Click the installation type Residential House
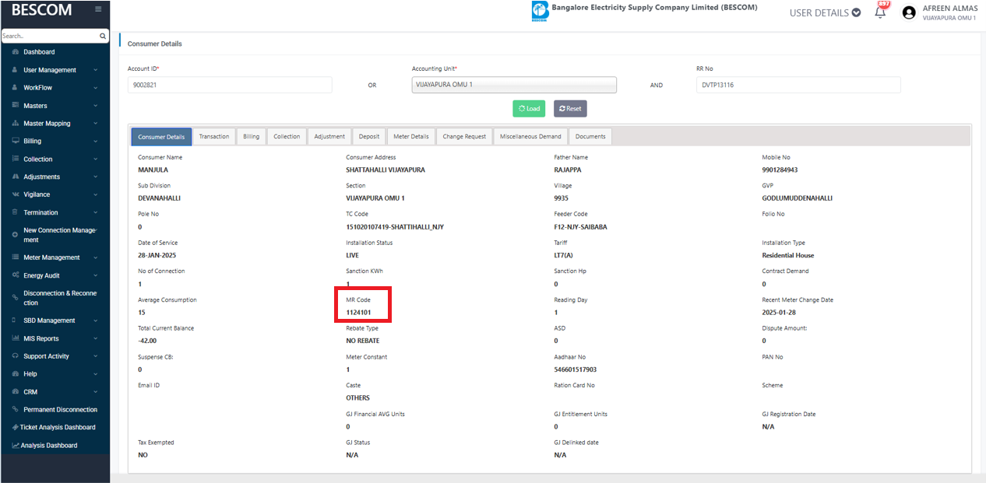The image size is (986, 483). coord(788,255)
